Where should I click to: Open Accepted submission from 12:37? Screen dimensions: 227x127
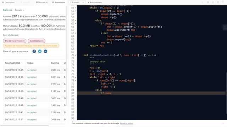[32, 120]
